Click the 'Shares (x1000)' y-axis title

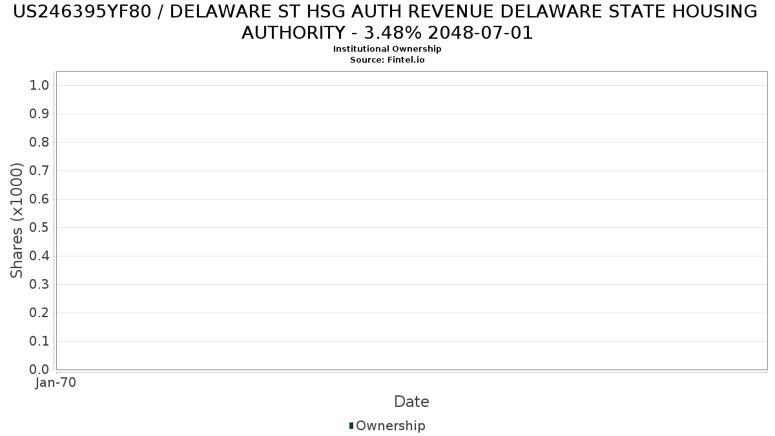point(17,221)
